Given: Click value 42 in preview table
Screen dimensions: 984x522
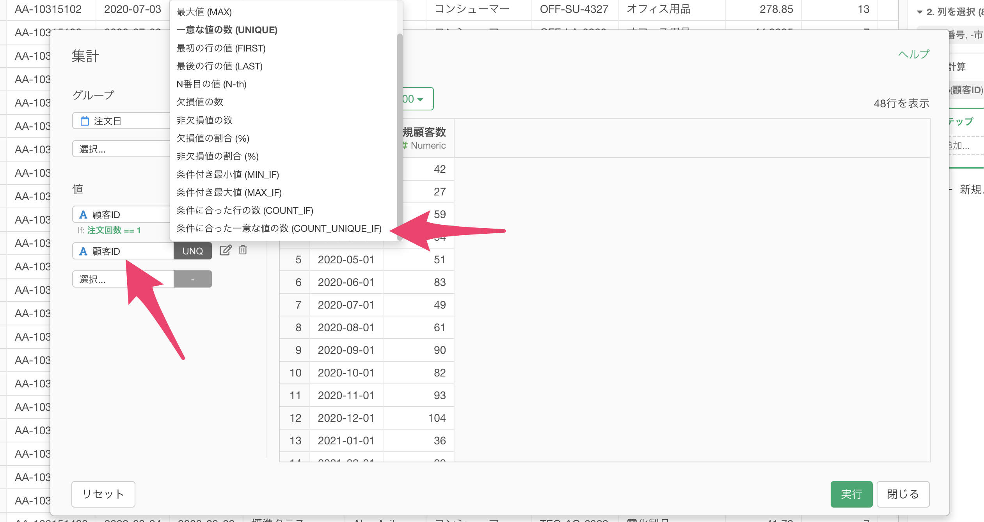Looking at the screenshot, I should tap(440, 169).
